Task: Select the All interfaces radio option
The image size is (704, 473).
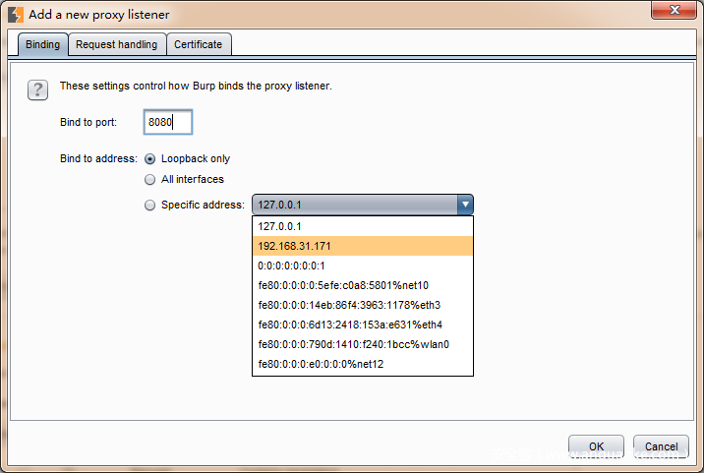Action: (150, 180)
